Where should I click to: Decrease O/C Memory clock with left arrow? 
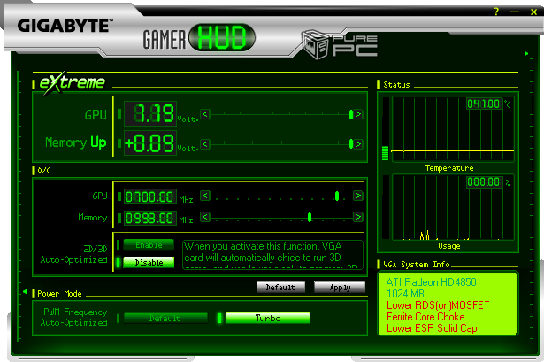coord(205,217)
